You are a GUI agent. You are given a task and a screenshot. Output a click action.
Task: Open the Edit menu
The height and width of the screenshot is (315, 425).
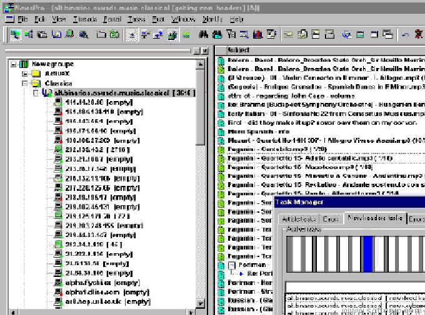[40, 19]
